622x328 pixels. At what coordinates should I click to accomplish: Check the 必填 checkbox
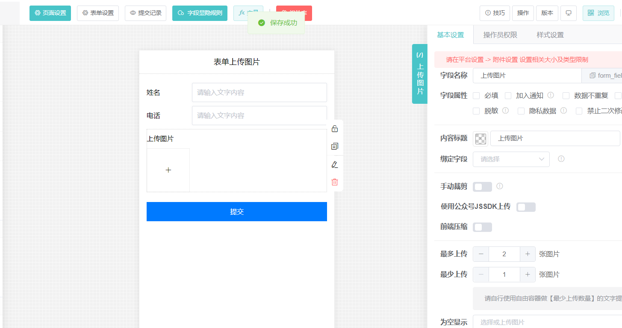click(x=476, y=96)
